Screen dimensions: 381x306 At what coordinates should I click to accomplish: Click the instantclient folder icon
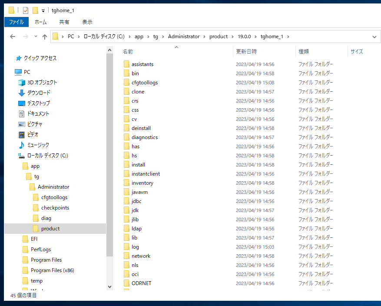point(126,174)
